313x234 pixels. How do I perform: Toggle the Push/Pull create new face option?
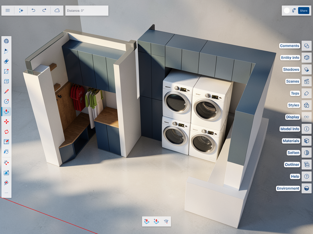[147, 222]
